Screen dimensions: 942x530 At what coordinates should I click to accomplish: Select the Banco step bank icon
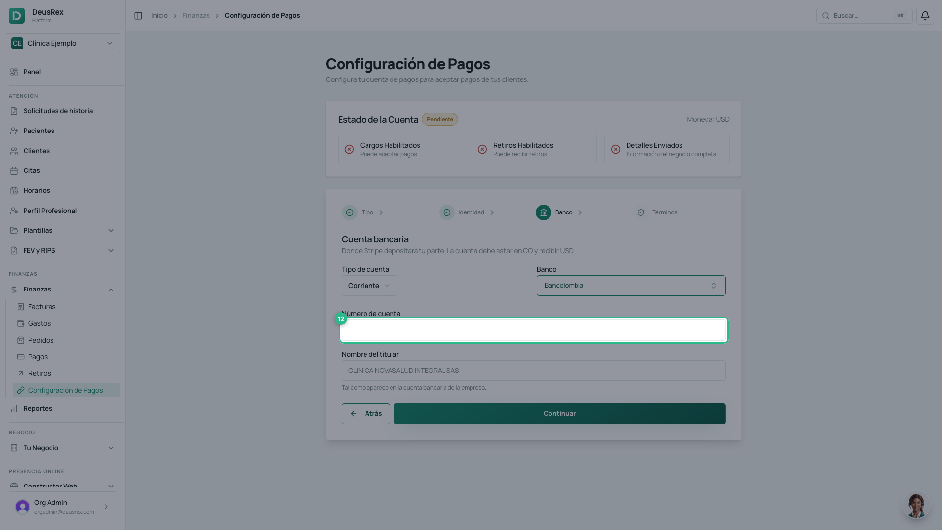point(543,212)
